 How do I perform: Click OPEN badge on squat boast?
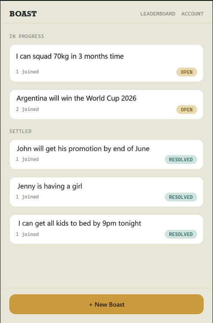click(x=186, y=72)
